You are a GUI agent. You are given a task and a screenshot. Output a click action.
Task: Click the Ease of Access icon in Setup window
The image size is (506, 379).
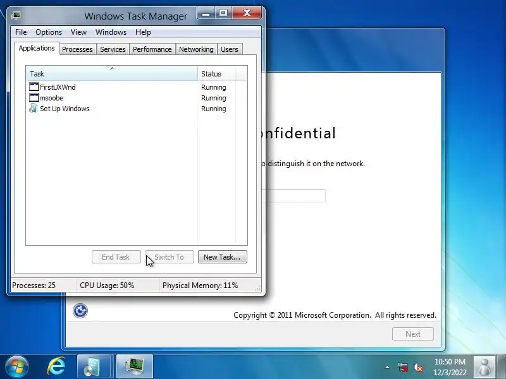click(x=80, y=311)
